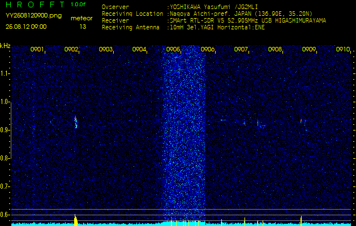Click the red meteor echo near 0909
Image resolution: width=356 pixels, height=226 pixels.
click(301, 121)
